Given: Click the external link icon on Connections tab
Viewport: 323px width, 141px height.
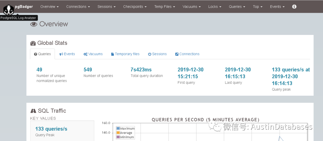Looking at the screenshot, I should coord(177,54).
